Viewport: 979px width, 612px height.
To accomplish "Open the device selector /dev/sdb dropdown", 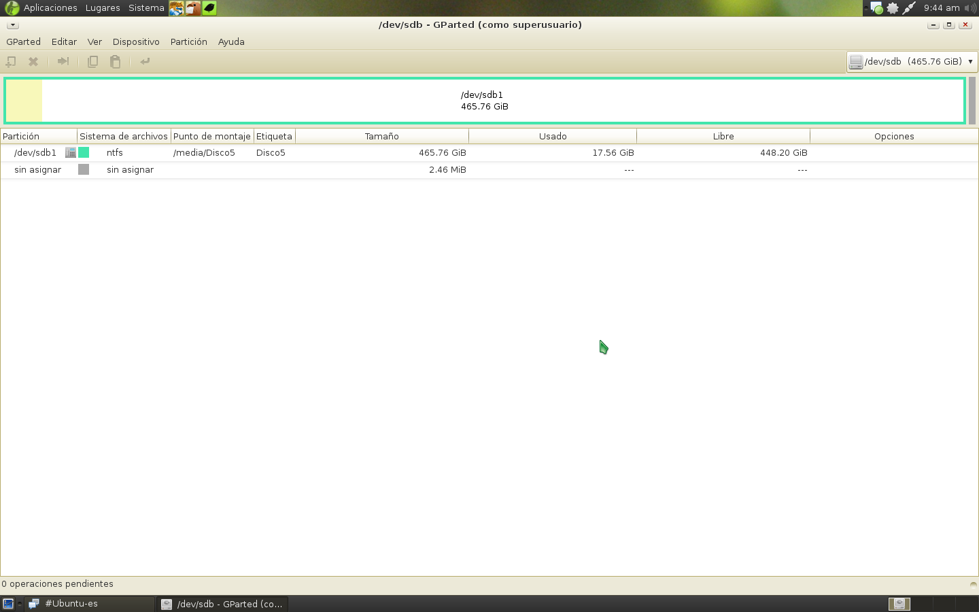I will (912, 61).
